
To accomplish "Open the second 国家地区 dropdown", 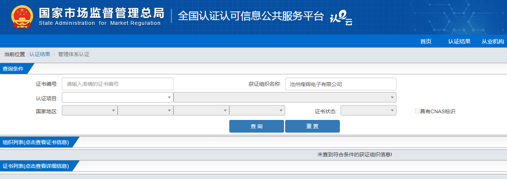I will tap(146, 110).
